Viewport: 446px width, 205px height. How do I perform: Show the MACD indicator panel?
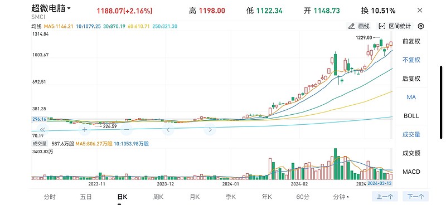coord(411,172)
